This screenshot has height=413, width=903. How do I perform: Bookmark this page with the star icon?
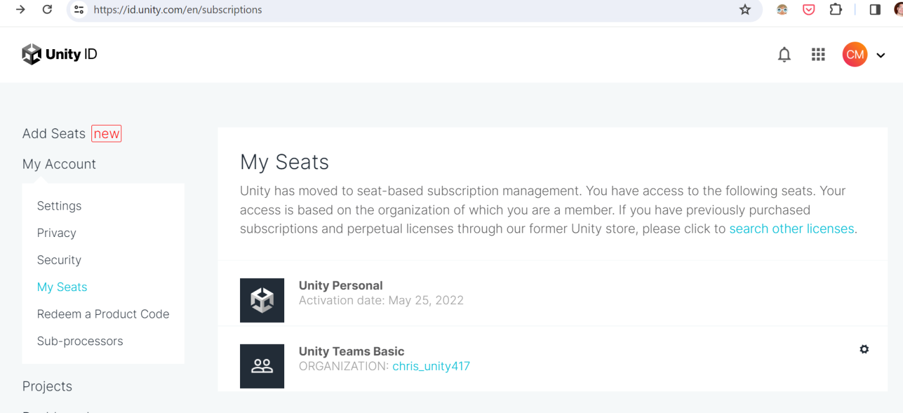click(745, 10)
